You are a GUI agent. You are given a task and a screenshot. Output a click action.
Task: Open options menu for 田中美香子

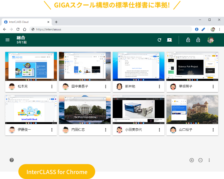coord(105,86)
